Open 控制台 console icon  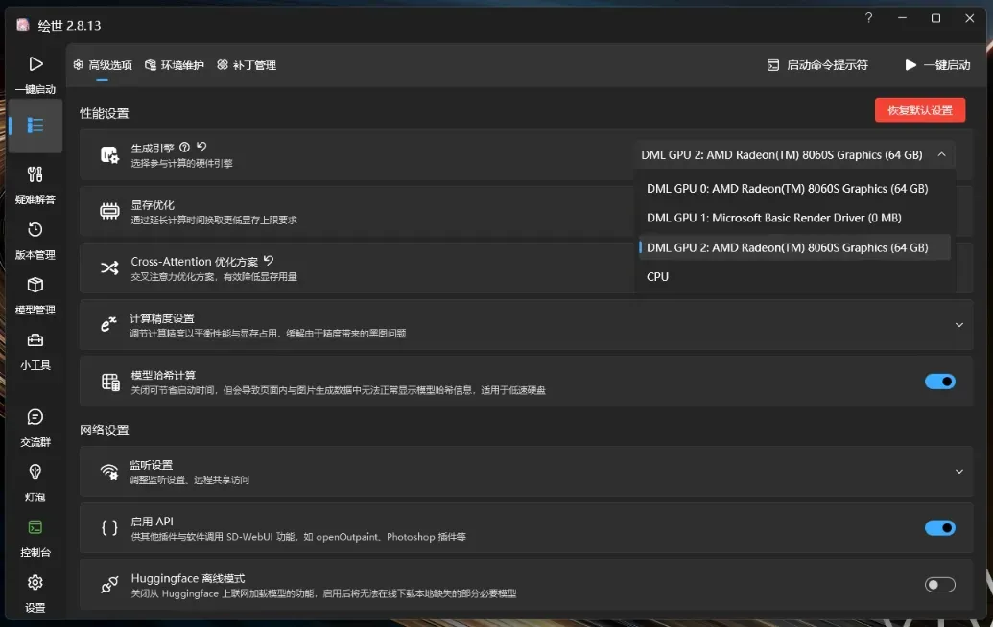pyautogui.click(x=35, y=527)
